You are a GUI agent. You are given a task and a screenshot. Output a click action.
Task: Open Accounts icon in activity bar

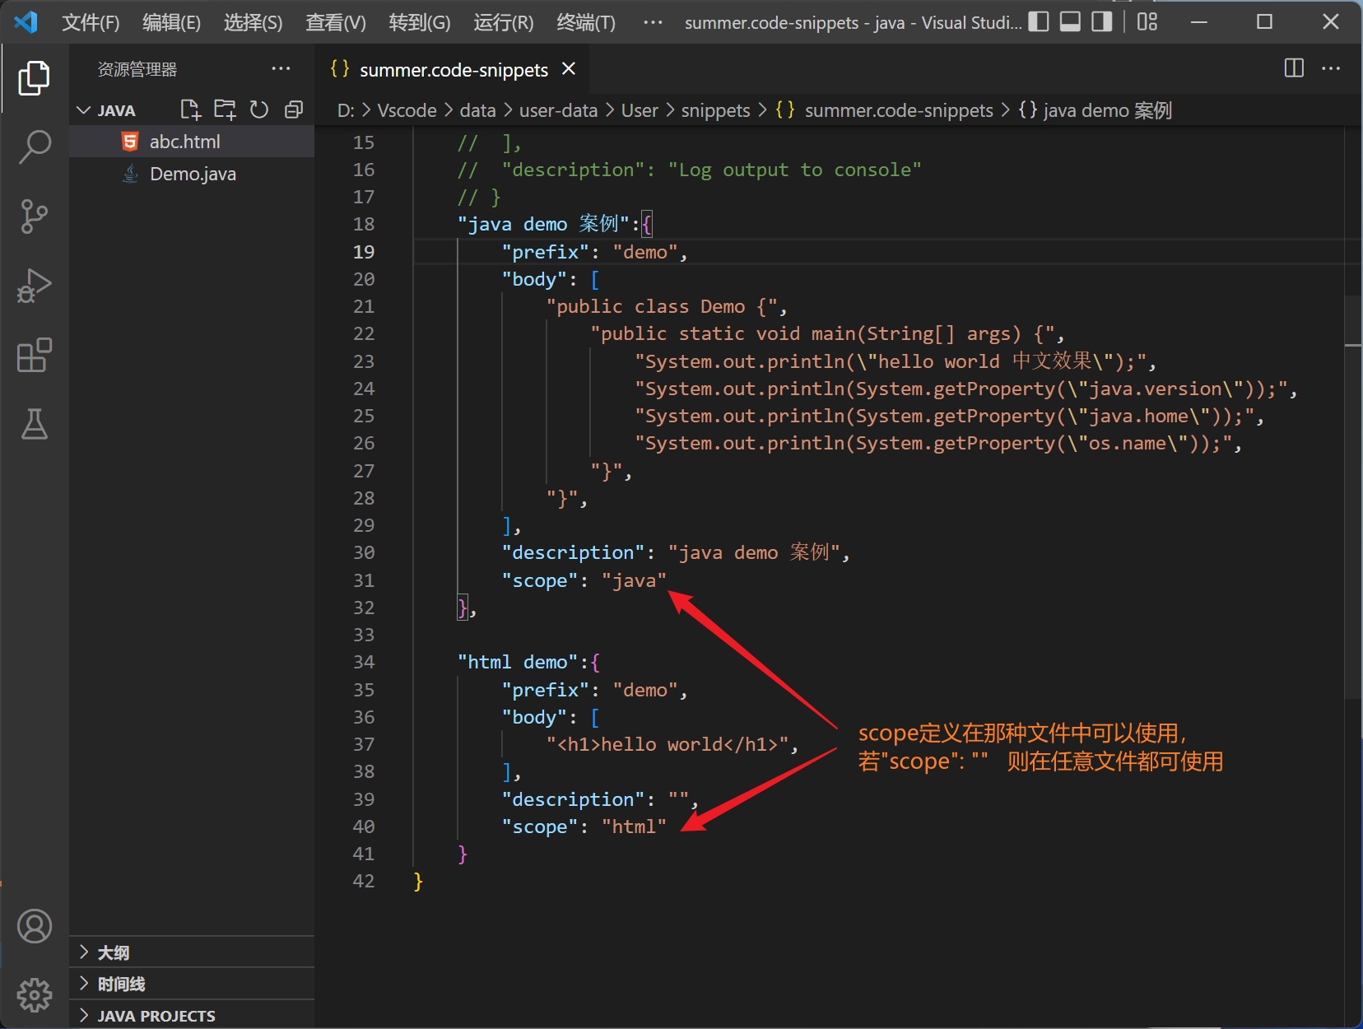[x=34, y=927]
